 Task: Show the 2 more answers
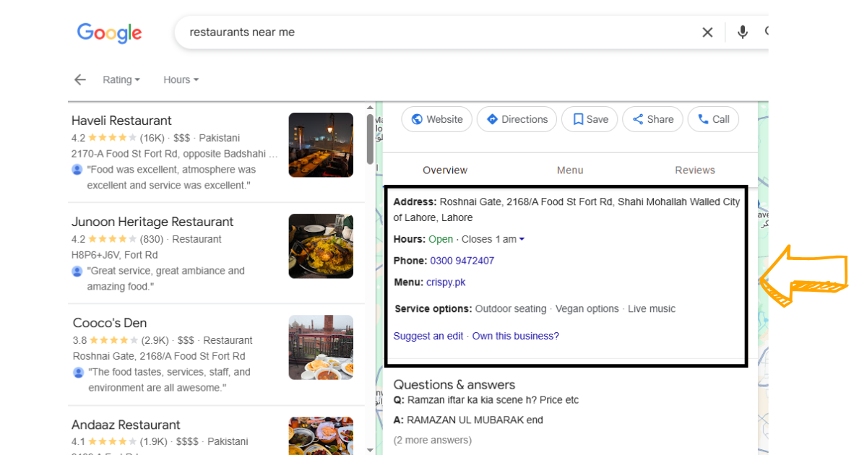pos(433,440)
